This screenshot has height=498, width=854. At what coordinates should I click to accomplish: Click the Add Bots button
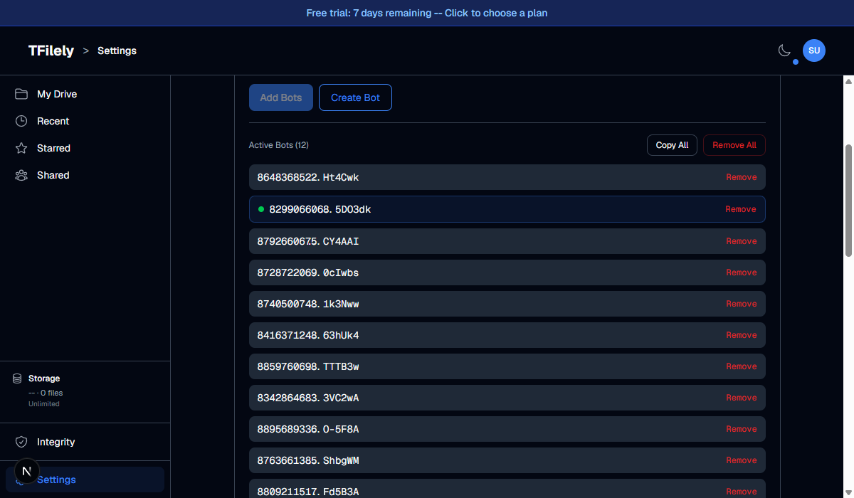[x=281, y=97]
